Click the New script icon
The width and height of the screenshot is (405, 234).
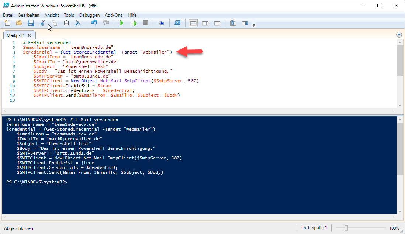click(x=7, y=23)
